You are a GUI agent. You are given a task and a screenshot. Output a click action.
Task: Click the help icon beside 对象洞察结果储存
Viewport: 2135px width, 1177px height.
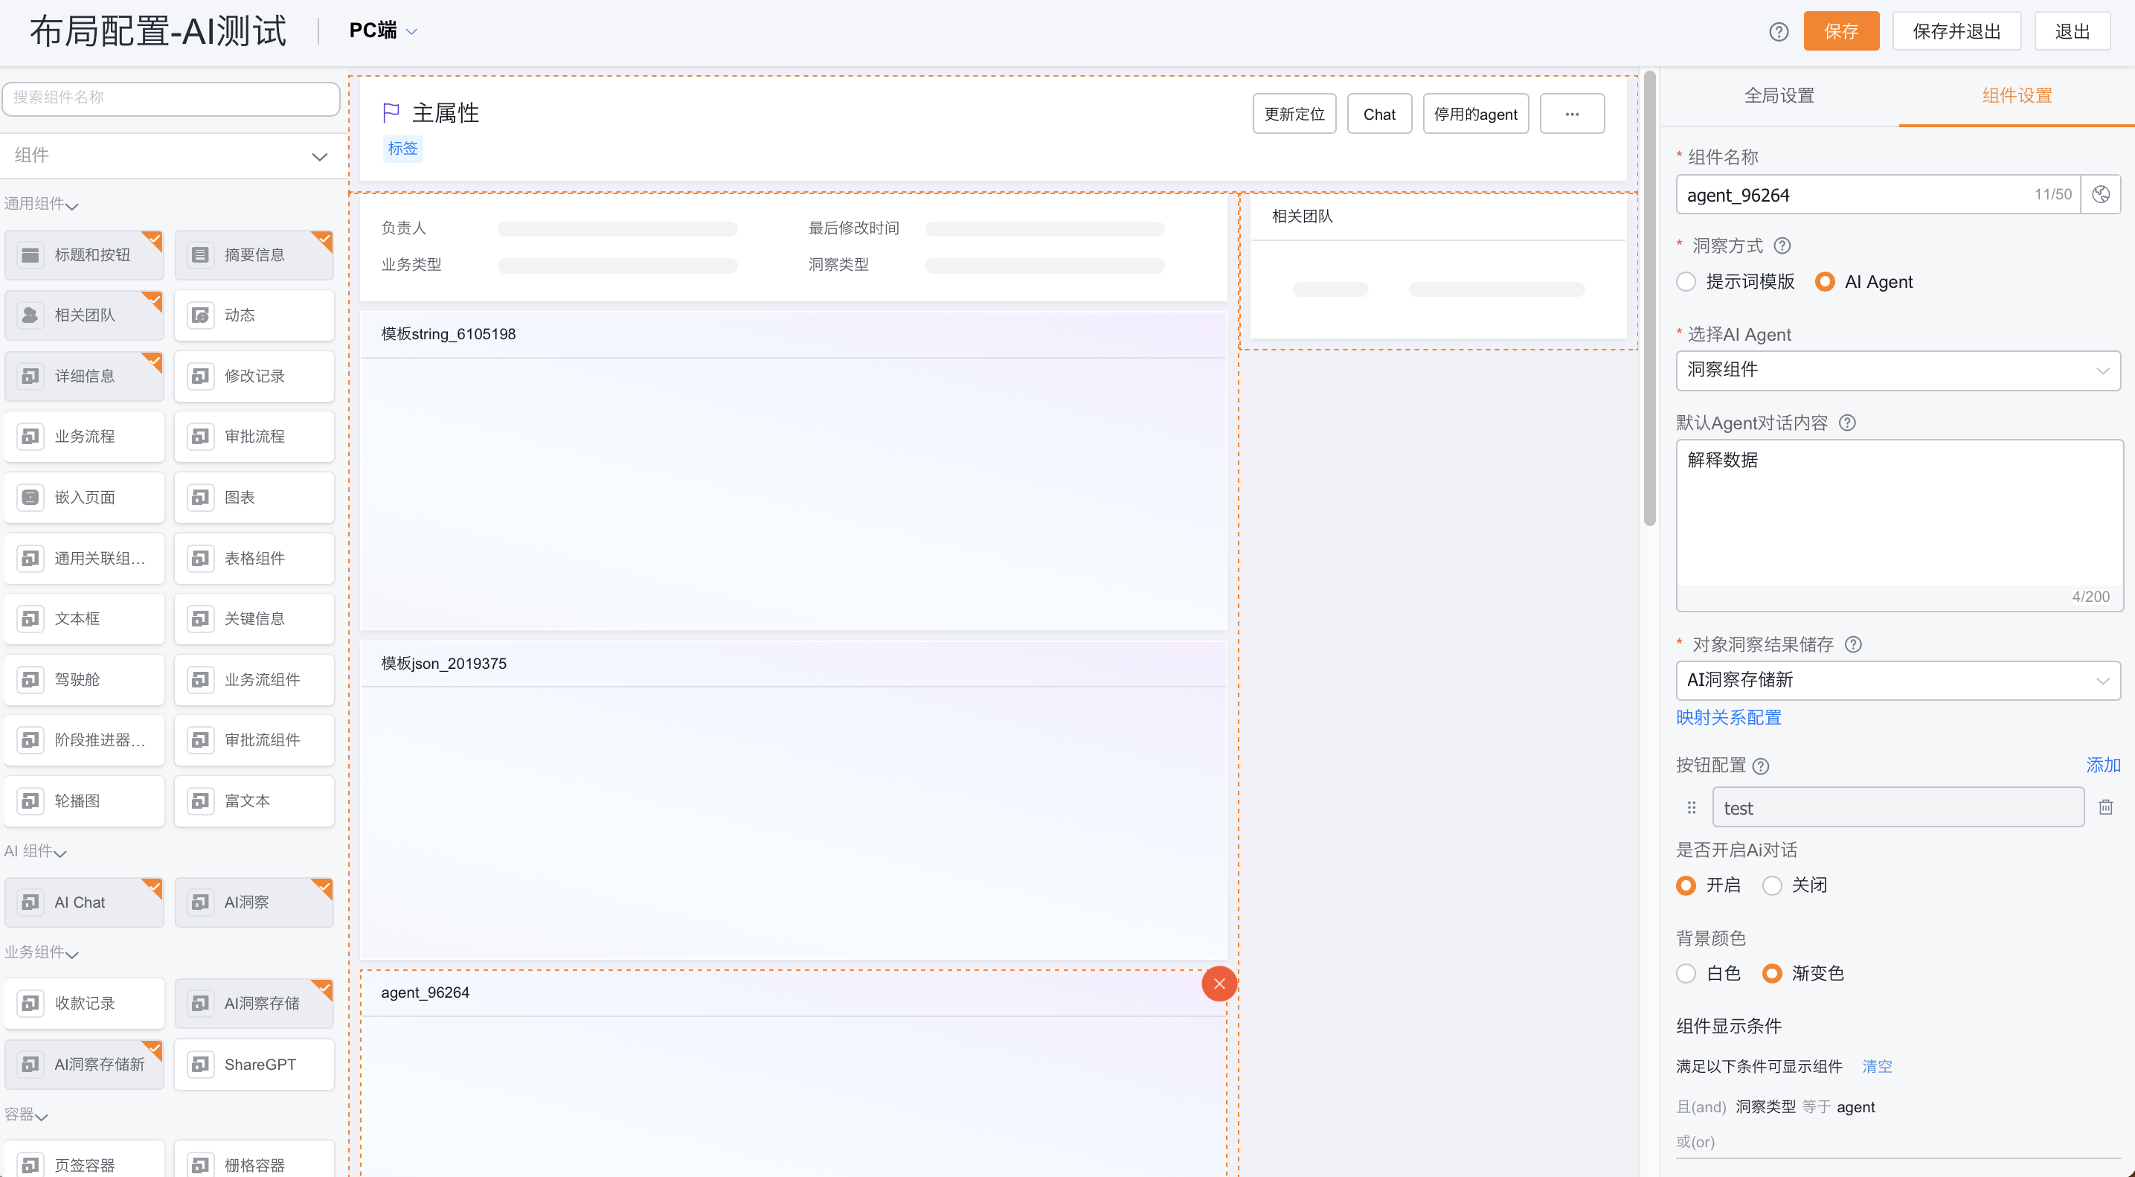(1853, 644)
